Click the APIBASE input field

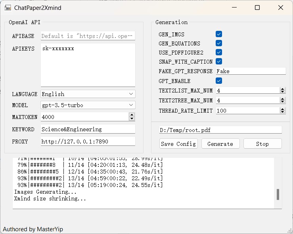click(87, 36)
